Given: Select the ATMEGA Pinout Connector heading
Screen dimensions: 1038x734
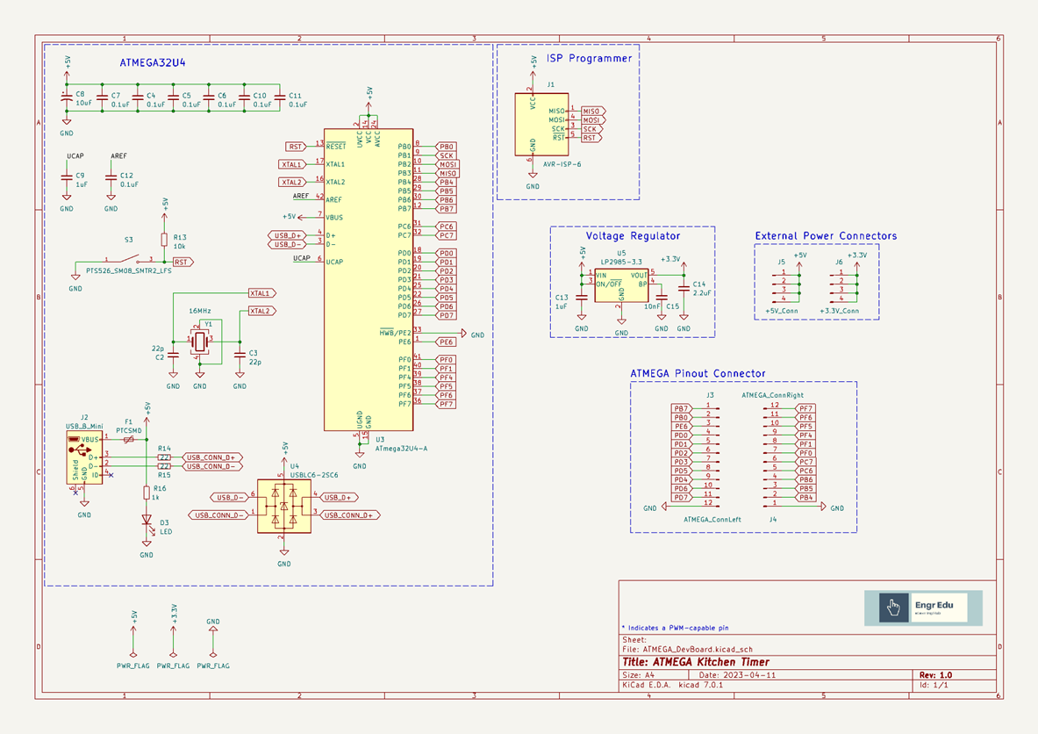Looking at the screenshot, I should [x=698, y=373].
